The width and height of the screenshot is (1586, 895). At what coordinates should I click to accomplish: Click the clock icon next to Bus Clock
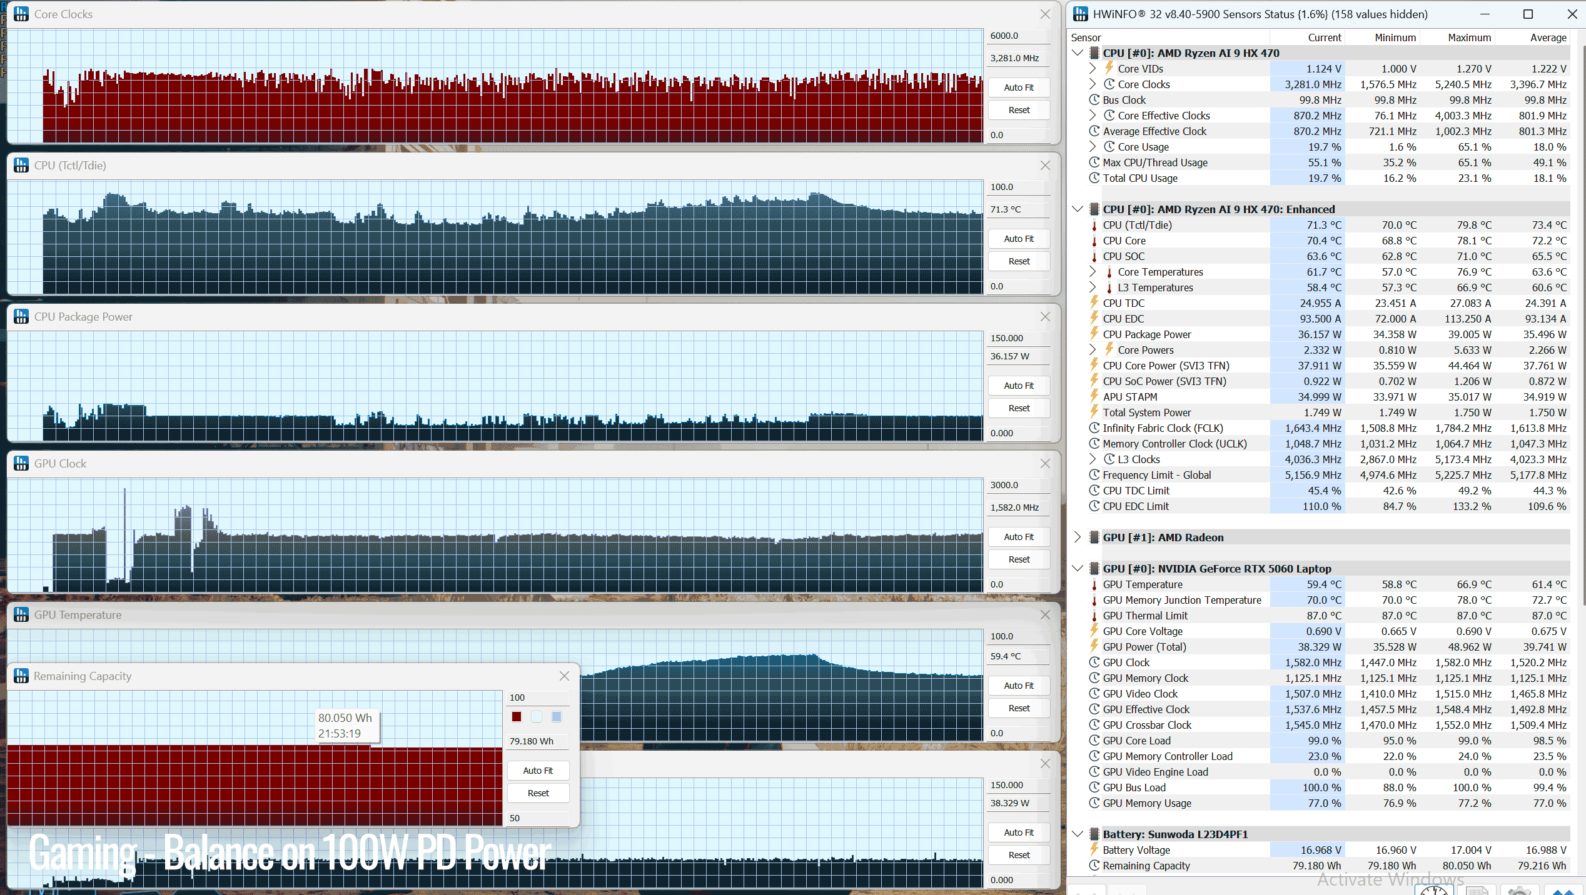[1094, 100]
